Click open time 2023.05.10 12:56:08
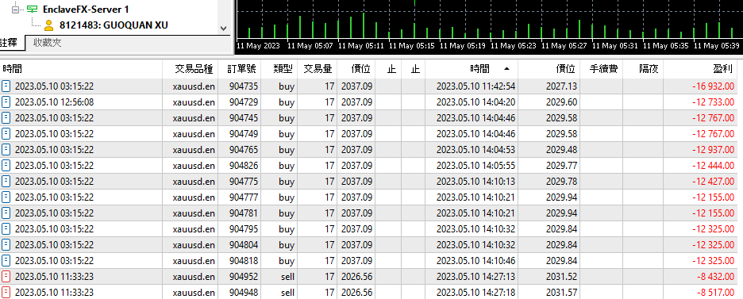 click(54, 102)
